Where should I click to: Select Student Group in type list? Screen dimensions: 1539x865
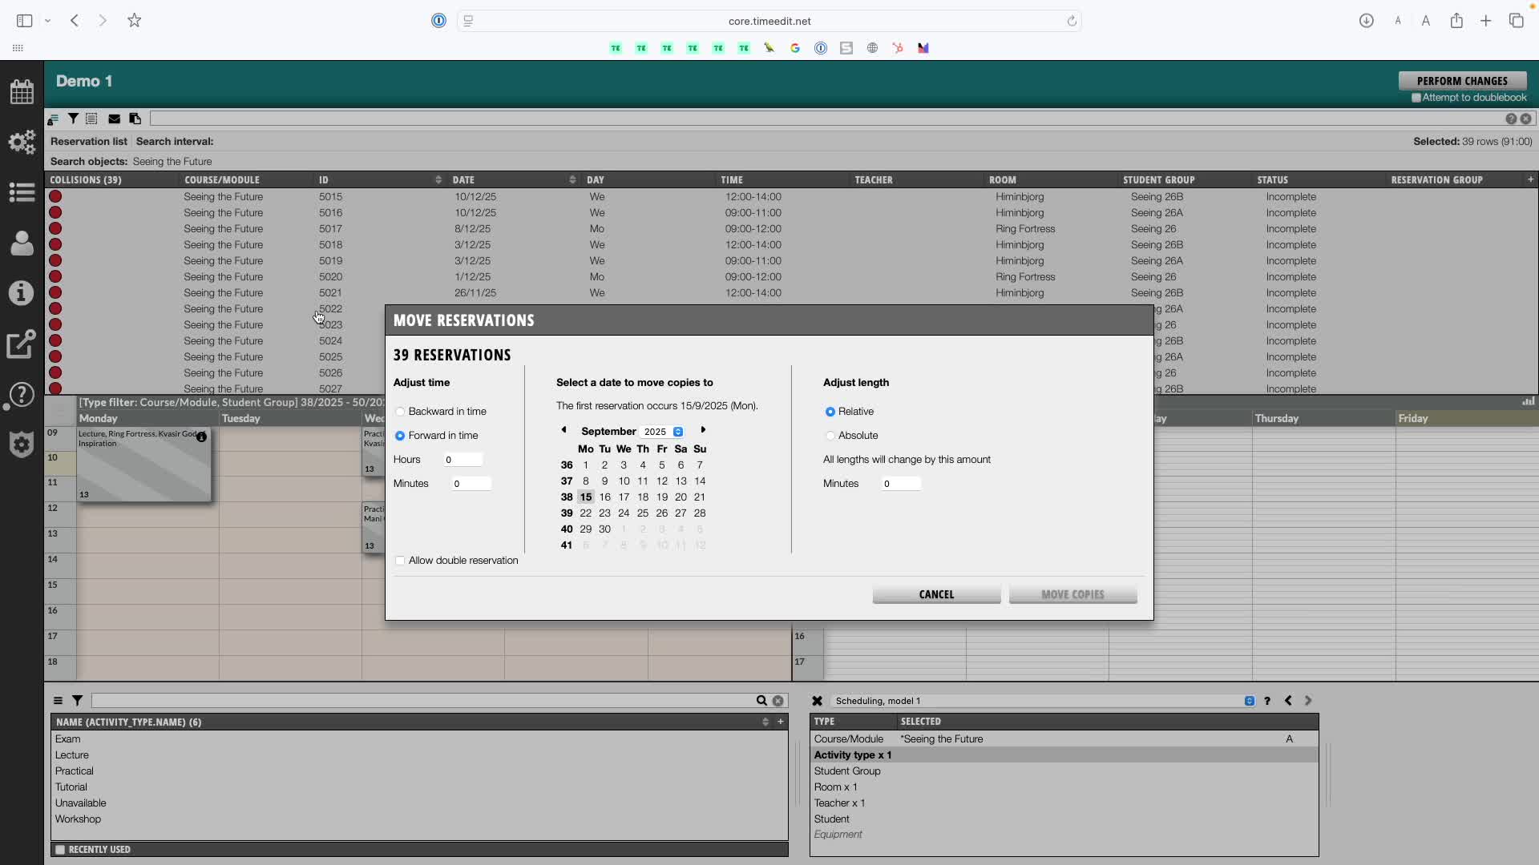pyautogui.click(x=847, y=771)
